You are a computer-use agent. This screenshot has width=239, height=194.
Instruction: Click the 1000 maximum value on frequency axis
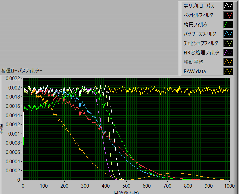coord(229,185)
